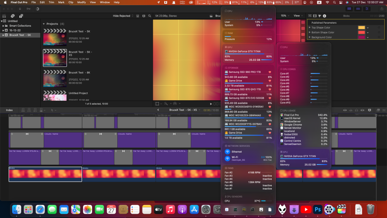
Task: Open the Generator inspector icon
Action: [x=310, y=16]
